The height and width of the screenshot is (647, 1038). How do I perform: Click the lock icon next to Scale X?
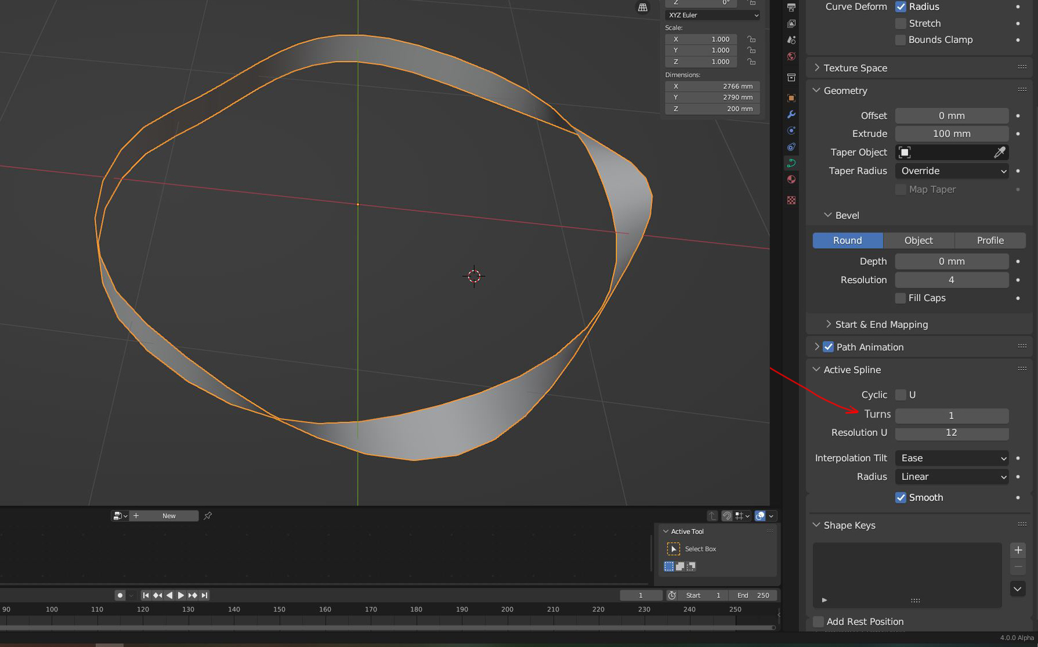751,39
